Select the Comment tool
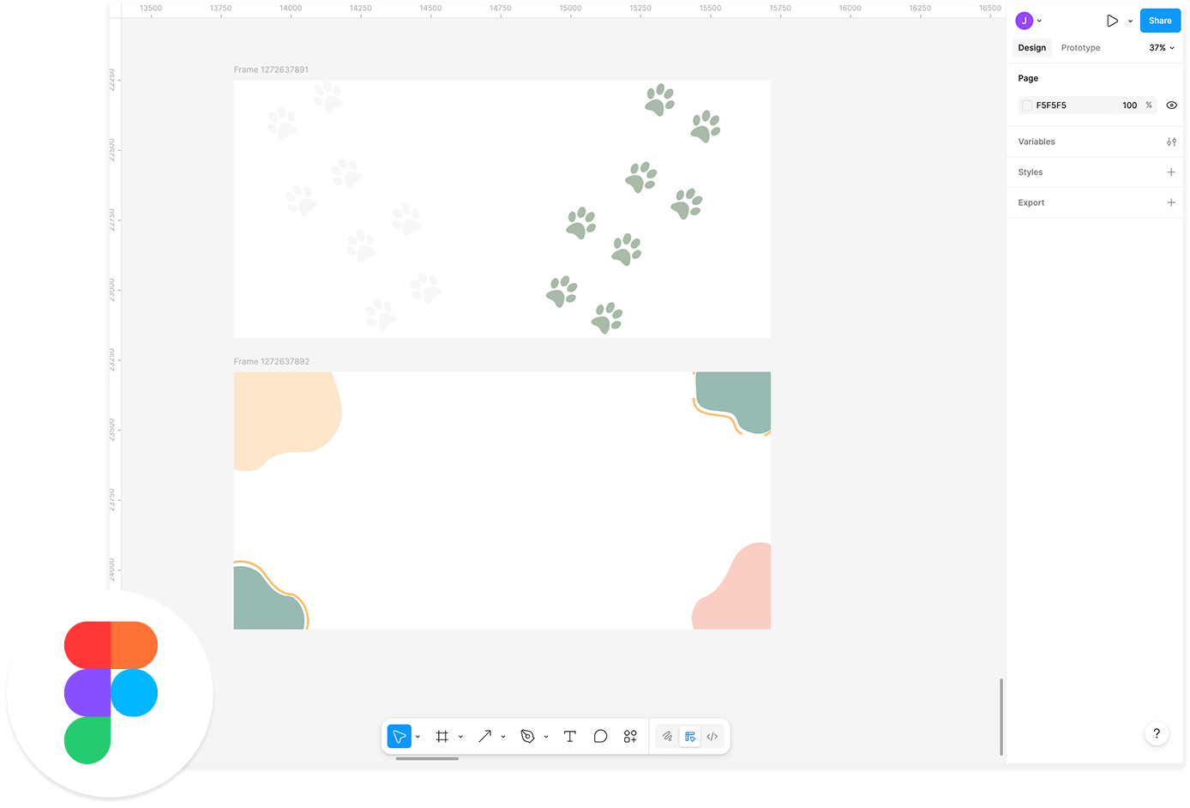Screen dimensions: 1190x808 point(600,736)
